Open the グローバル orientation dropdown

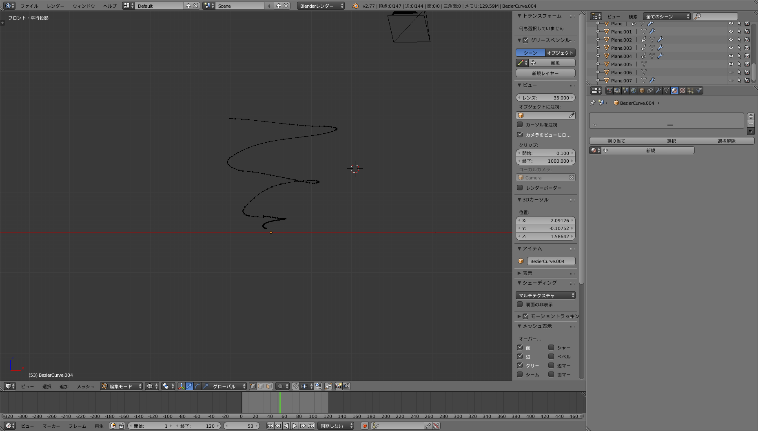click(228, 386)
